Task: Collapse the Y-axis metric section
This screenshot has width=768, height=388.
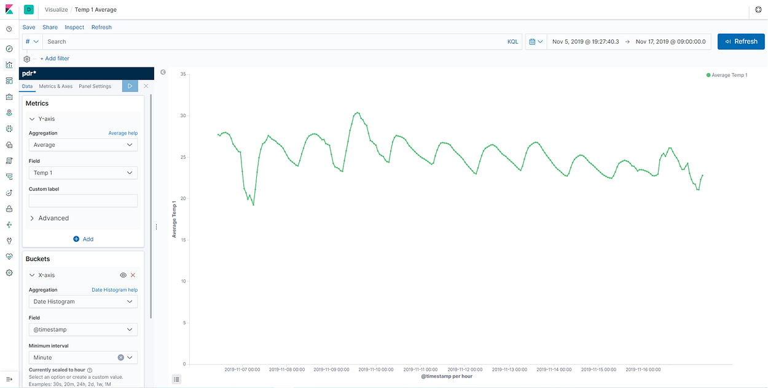Action: coord(32,119)
